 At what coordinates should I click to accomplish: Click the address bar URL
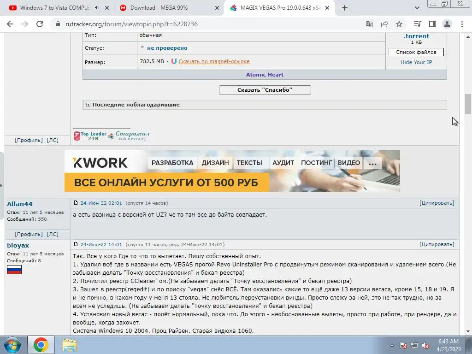131,24
